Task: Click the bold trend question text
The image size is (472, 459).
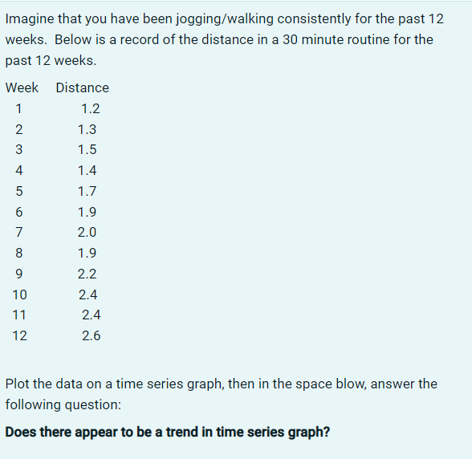Action: pos(168,433)
